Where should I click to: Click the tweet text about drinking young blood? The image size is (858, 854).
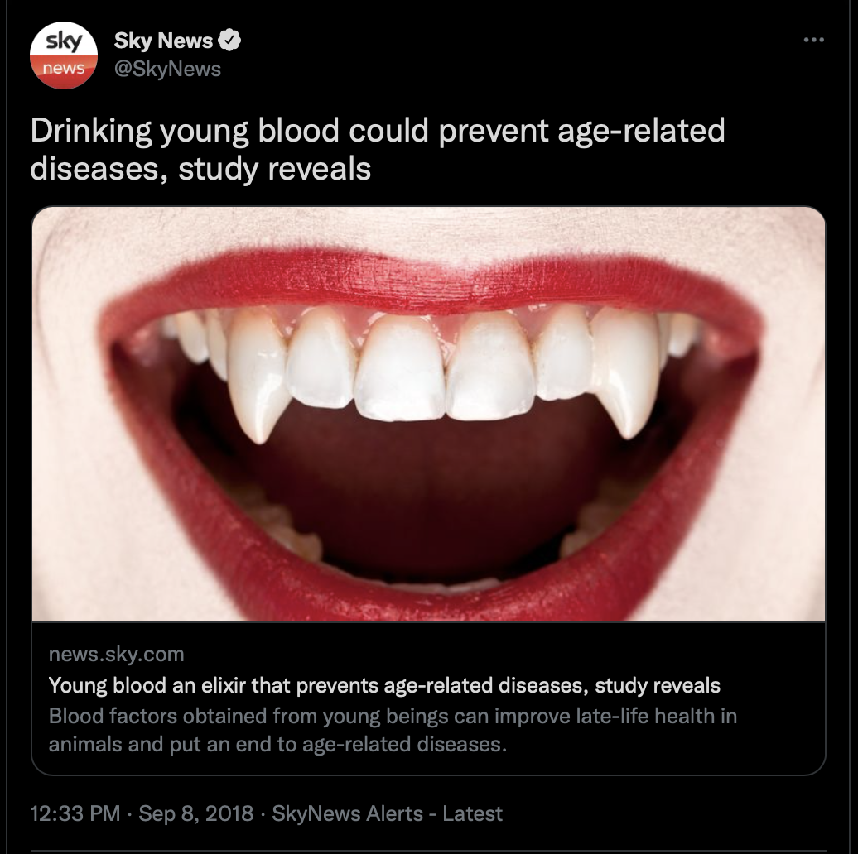pos(378,149)
